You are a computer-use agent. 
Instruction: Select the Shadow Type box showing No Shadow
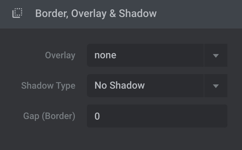(157, 86)
